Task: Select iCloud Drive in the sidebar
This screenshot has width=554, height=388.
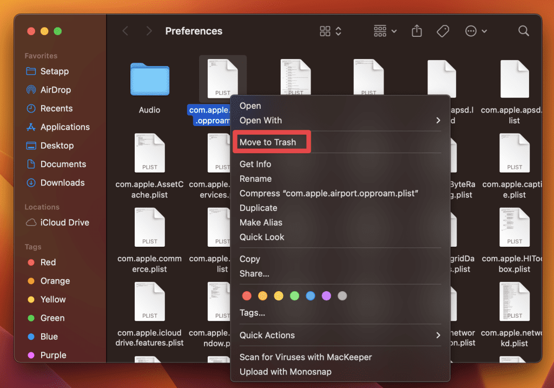Action: (64, 222)
